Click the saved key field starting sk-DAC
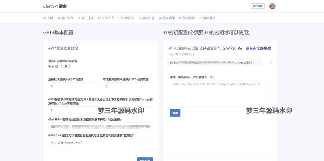This screenshot has width=324, height=161. click(x=215, y=63)
